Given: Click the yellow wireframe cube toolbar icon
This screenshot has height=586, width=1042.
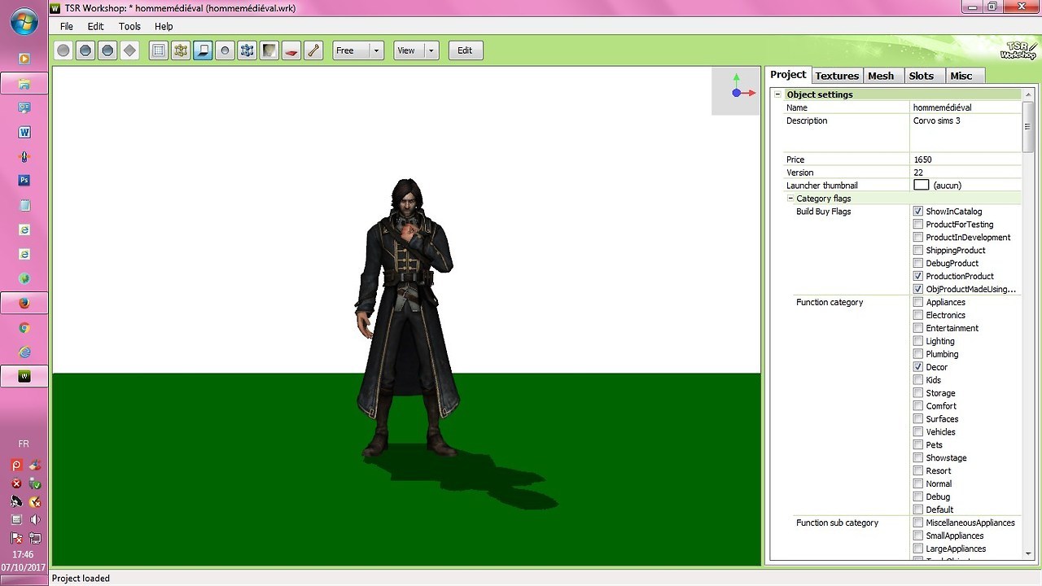Looking at the screenshot, I should [181, 50].
